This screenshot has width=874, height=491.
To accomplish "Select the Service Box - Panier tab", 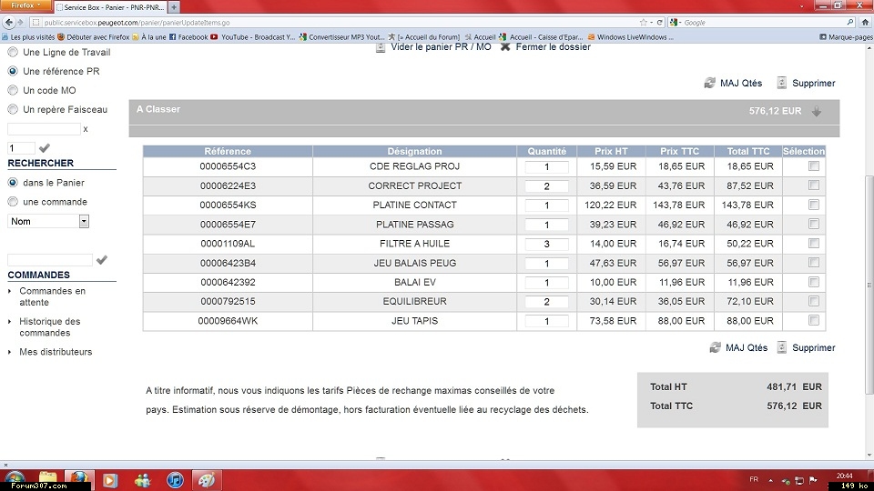I will 111,7.
